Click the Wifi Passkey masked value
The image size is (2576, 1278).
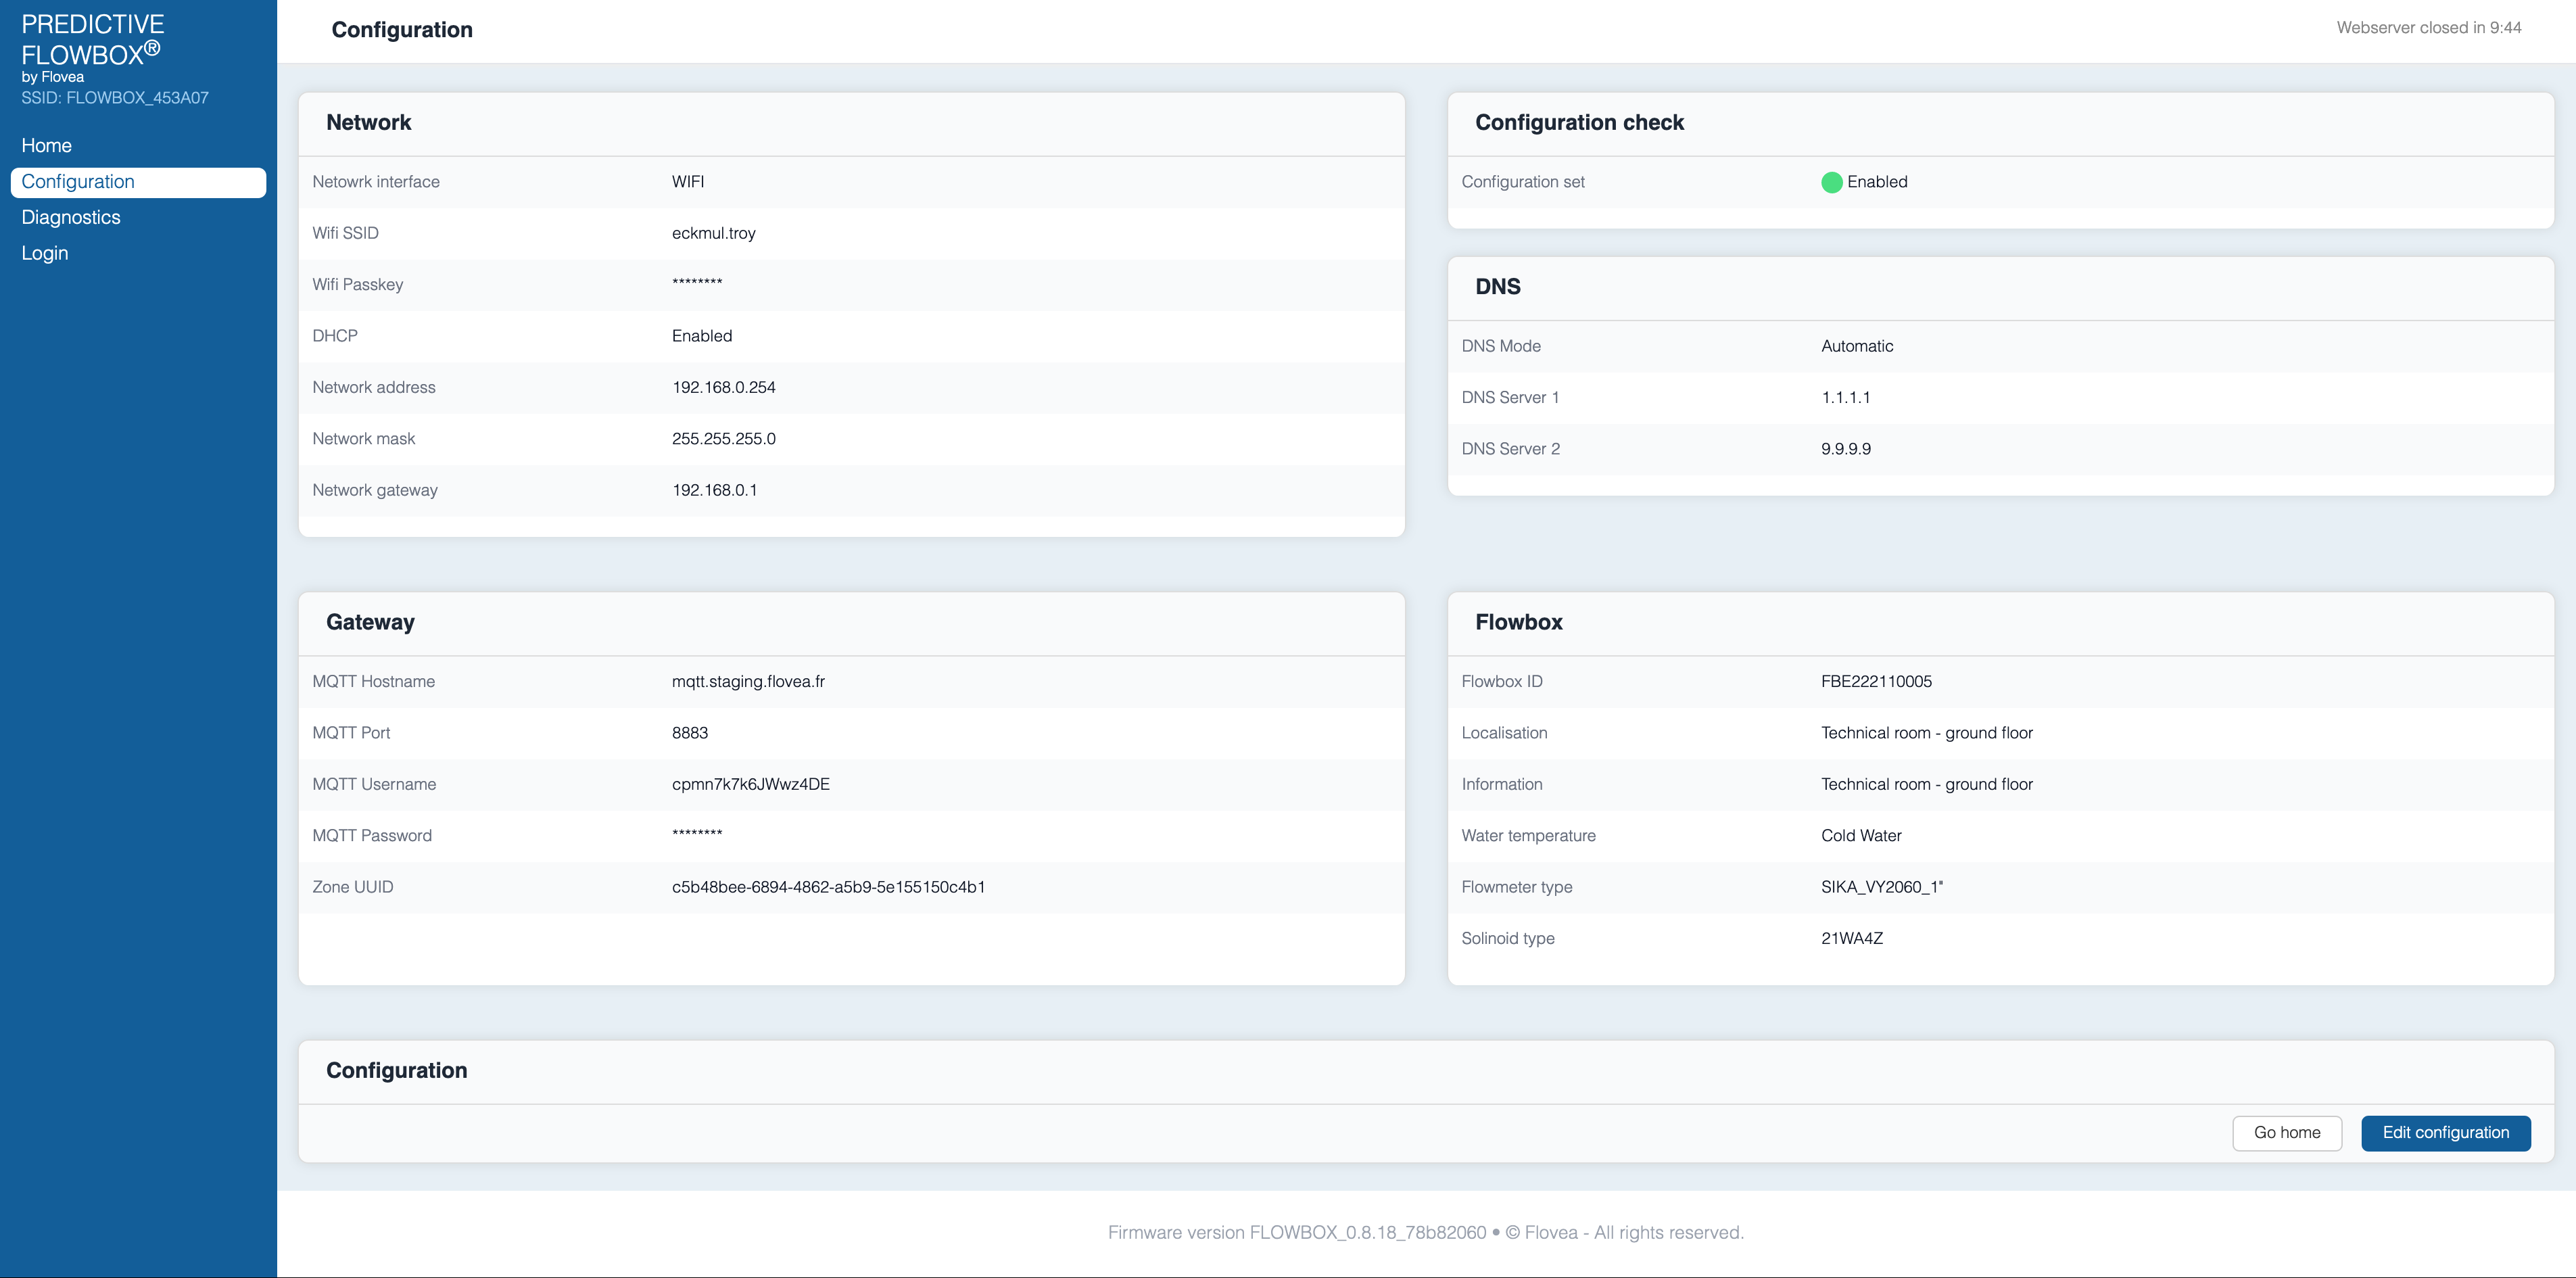tap(697, 284)
